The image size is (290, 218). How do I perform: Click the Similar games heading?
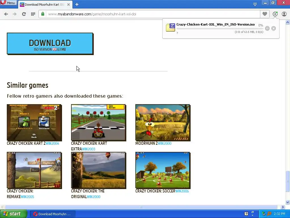click(27, 85)
